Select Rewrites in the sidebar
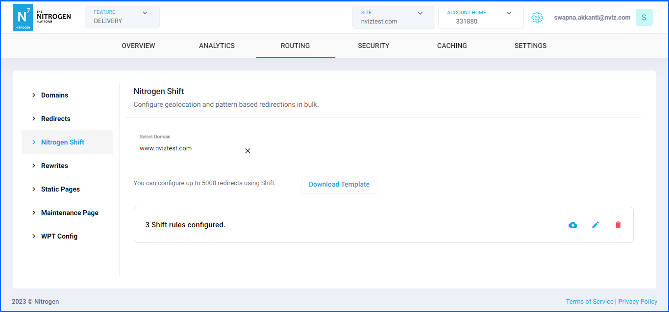This screenshot has width=669, height=312. pos(54,166)
